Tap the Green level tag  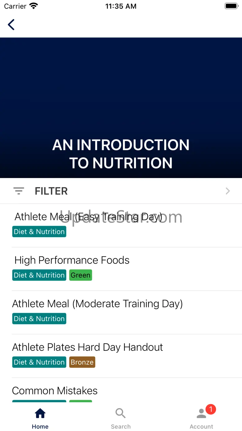[81, 275]
